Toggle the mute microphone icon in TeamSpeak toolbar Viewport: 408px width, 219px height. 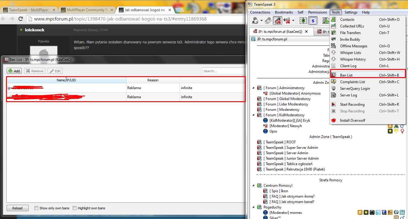[x=277, y=20]
